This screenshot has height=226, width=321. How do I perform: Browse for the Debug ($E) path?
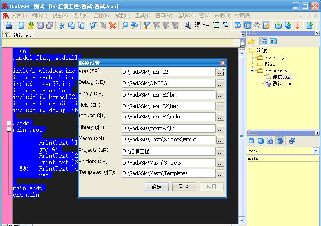click(220, 83)
